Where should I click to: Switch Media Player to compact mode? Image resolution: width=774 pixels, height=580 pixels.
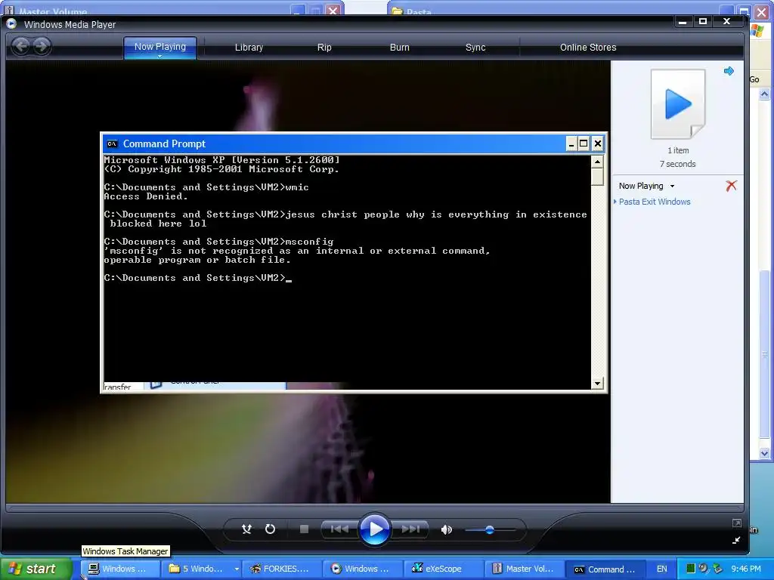tap(736, 540)
